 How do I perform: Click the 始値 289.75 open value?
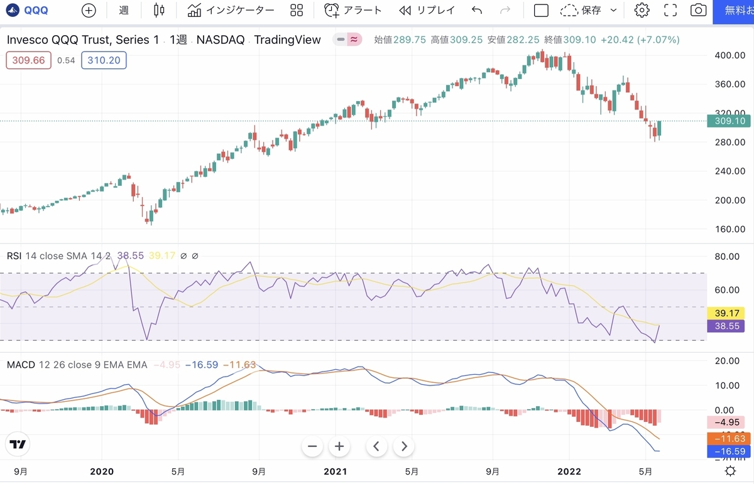coord(400,40)
